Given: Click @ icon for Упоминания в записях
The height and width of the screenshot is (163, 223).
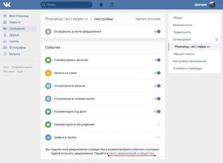Looking at the screenshot, I should (x=48, y=86).
